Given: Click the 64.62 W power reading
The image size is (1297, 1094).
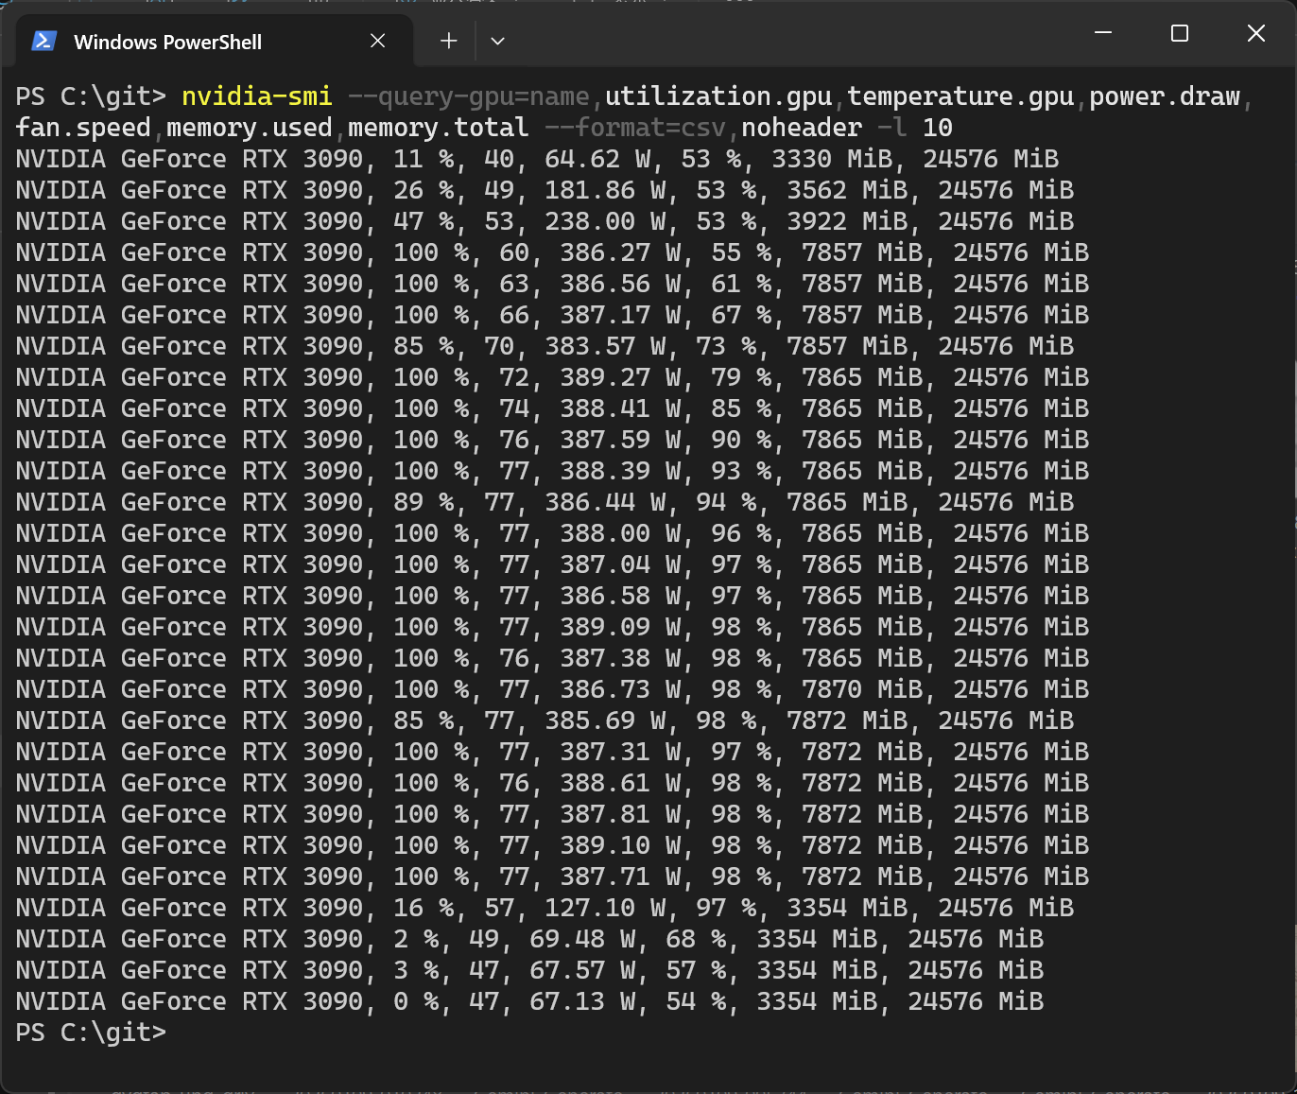Looking at the screenshot, I should pyautogui.click(x=597, y=159).
